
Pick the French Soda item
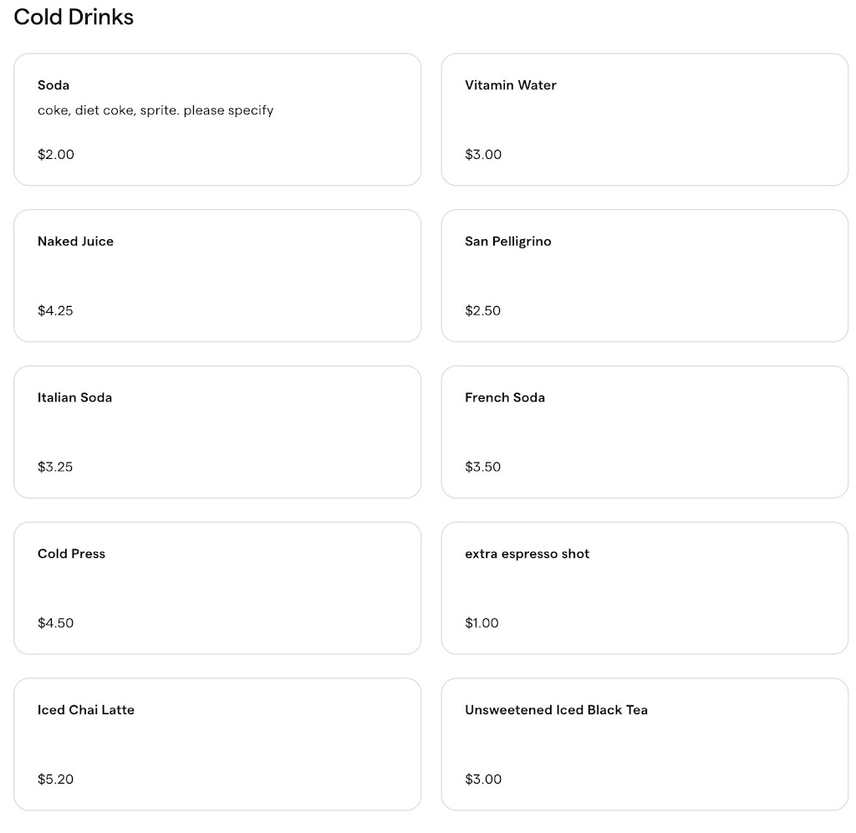(645, 432)
